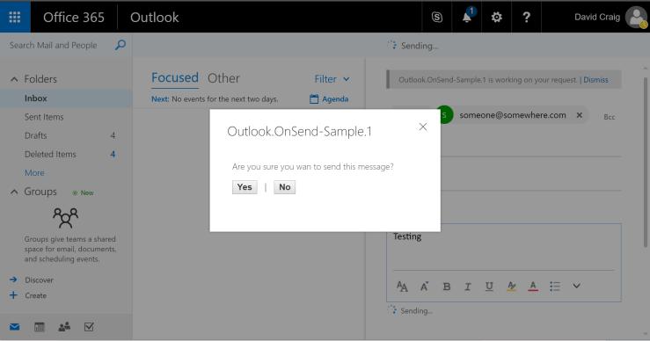This screenshot has height=341, width=650.
Task: Switch to Calendar in the bottom bar
Action: [x=40, y=327]
